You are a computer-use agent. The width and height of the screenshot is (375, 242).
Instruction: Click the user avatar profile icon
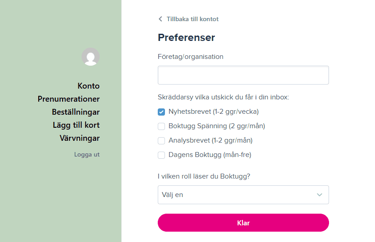[91, 57]
